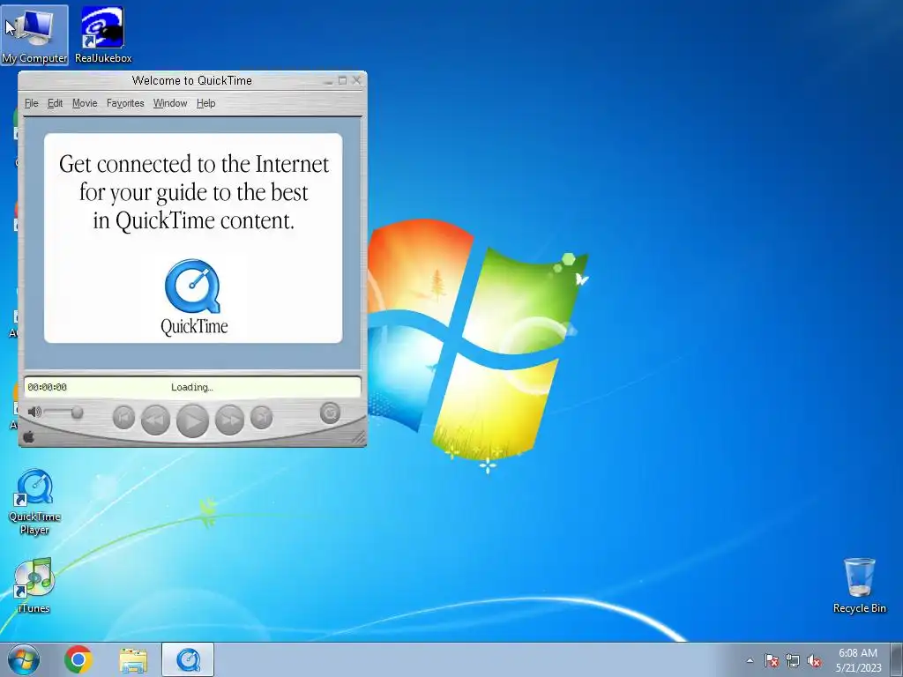903x677 pixels.
Task: Open the Favorites menu
Action: click(125, 103)
